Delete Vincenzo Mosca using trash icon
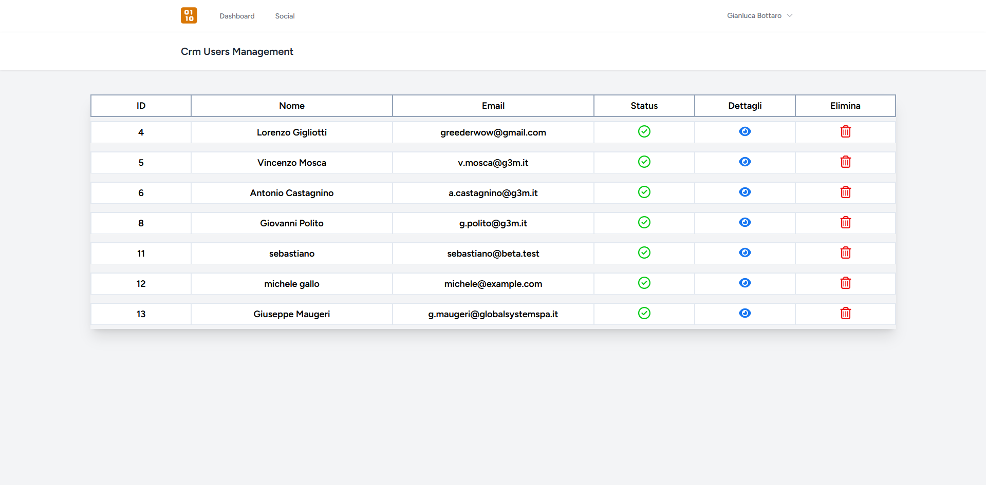The width and height of the screenshot is (986, 485). pos(845,162)
